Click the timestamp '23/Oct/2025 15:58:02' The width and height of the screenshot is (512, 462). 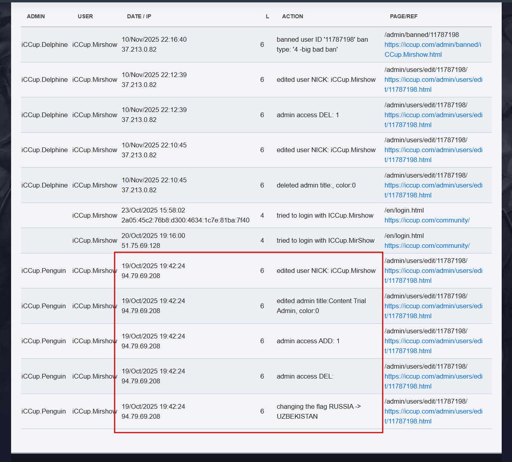click(x=153, y=211)
